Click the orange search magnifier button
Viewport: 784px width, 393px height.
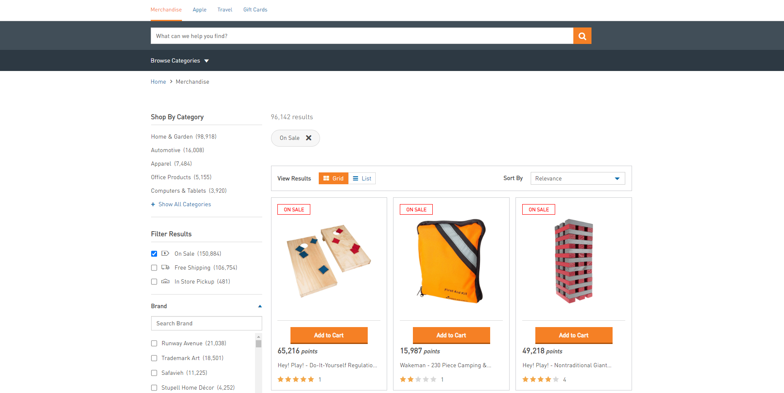pos(582,36)
